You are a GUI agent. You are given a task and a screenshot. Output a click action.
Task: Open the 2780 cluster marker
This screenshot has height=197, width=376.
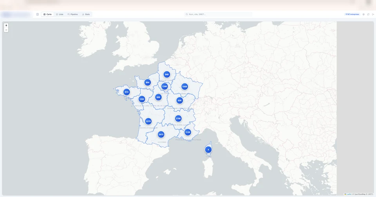[x=178, y=119]
